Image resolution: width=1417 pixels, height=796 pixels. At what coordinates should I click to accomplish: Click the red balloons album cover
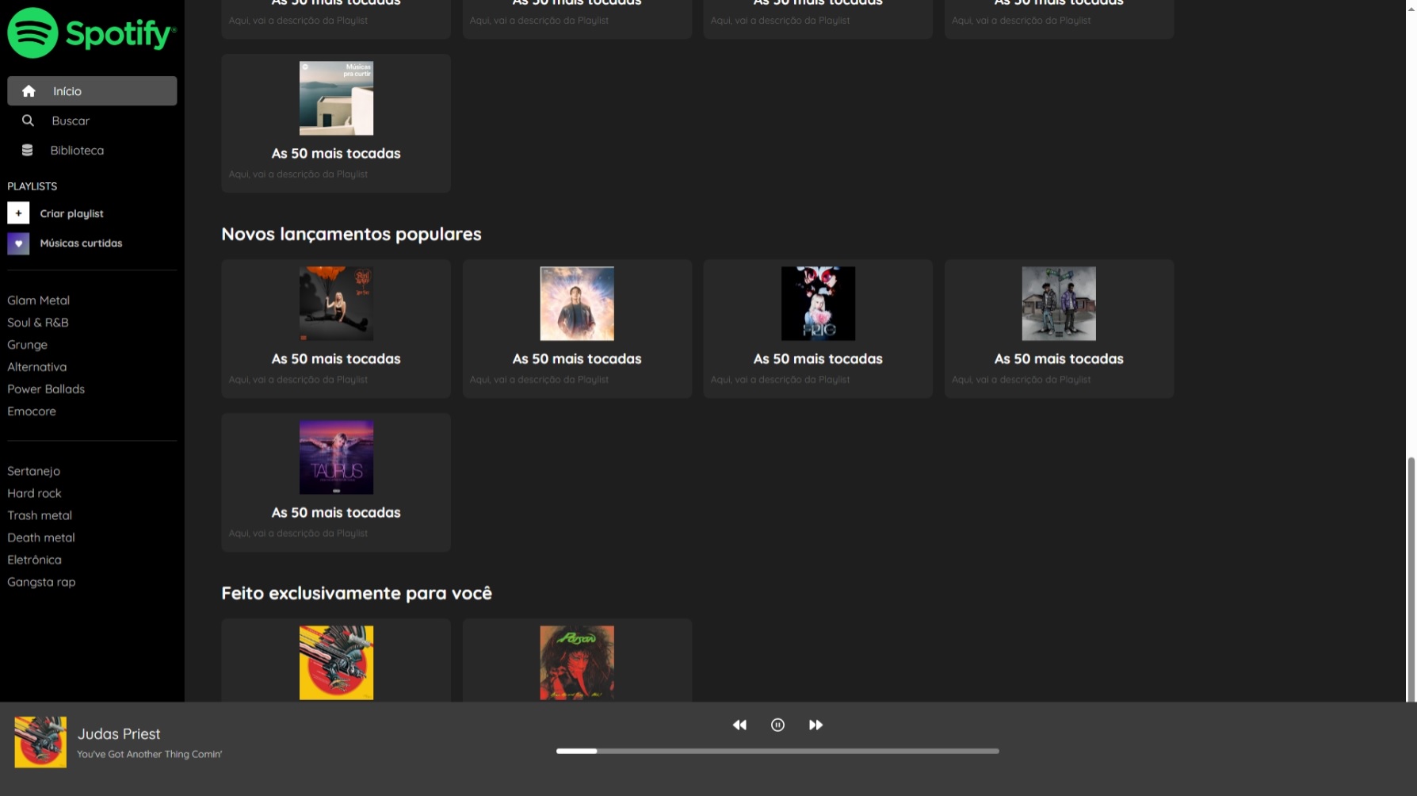336,304
